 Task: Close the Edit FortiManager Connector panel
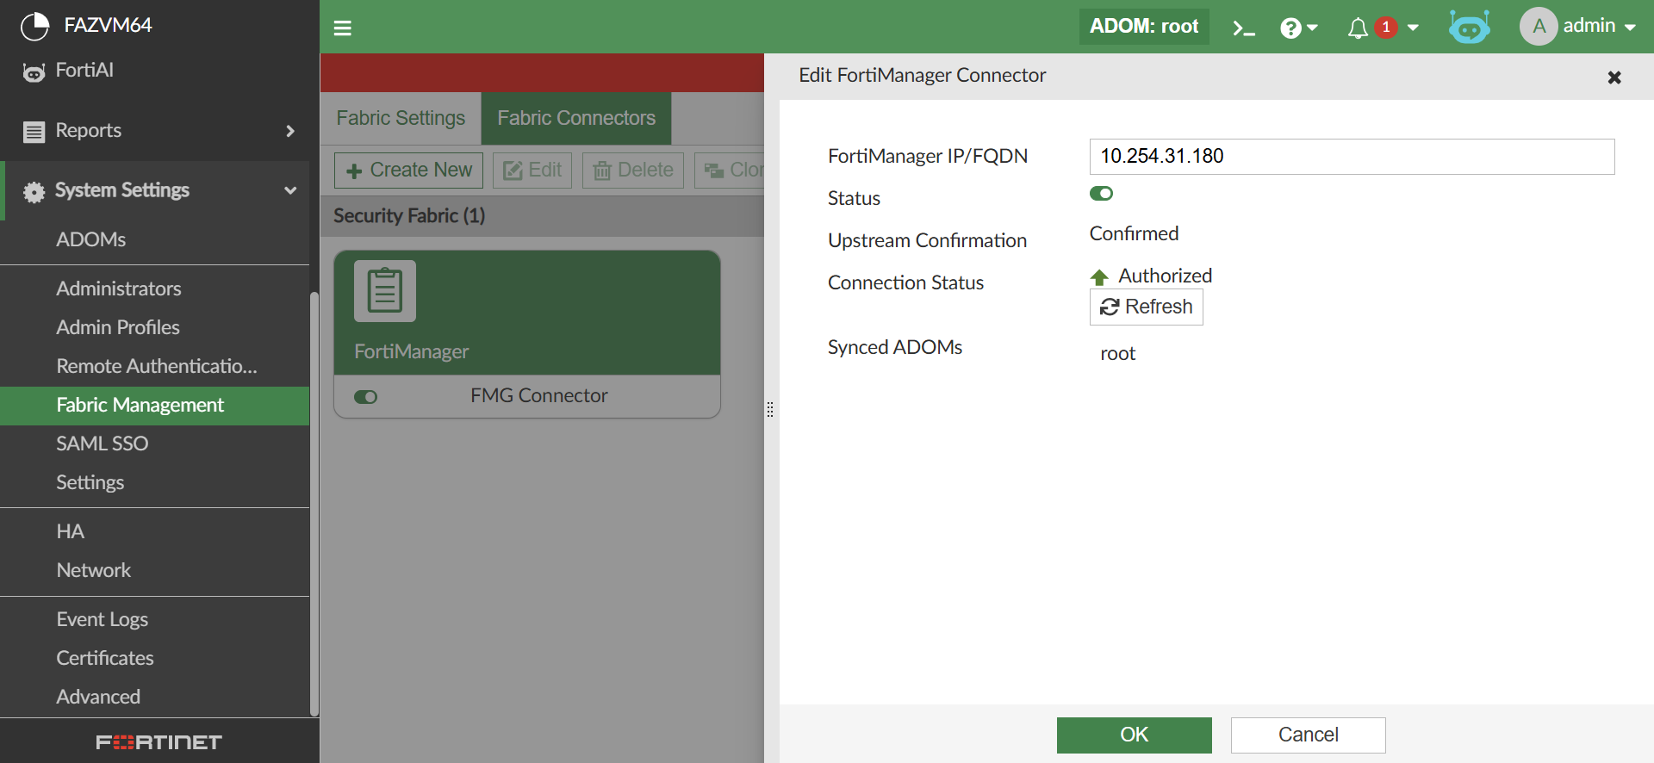(x=1614, y=78)
